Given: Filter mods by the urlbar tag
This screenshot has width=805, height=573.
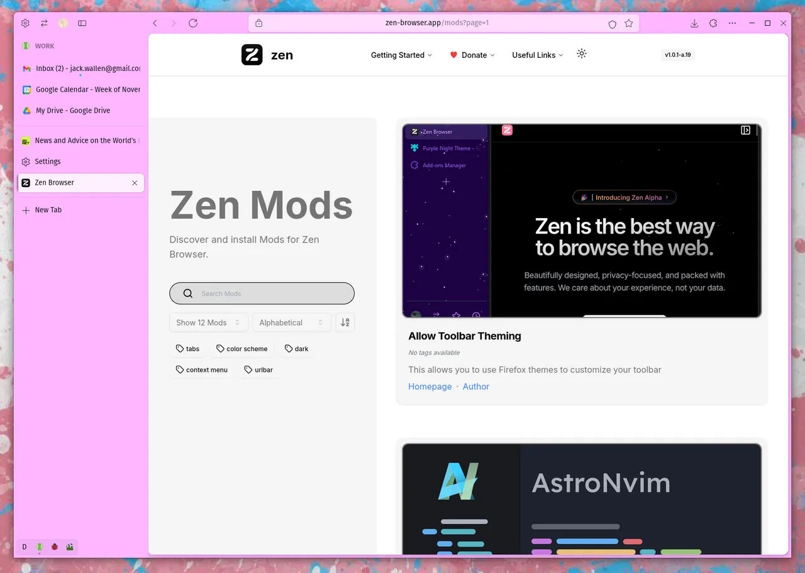Looking at the screenshot, I should 259,370.
